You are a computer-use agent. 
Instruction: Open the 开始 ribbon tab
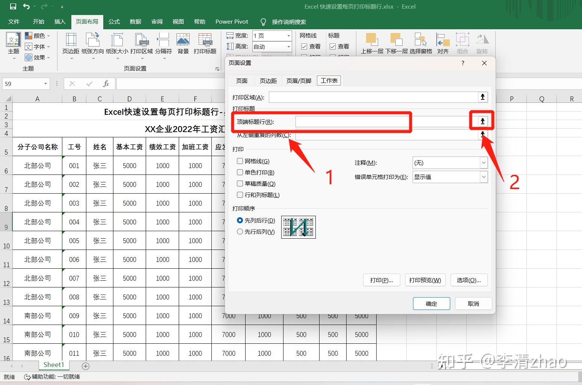point(38,21)
